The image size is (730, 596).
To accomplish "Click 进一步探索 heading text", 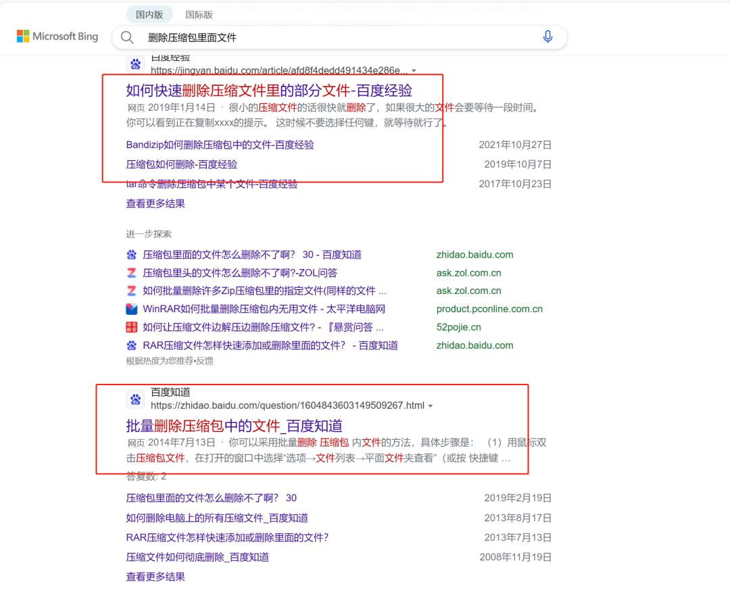I will 149,234.
